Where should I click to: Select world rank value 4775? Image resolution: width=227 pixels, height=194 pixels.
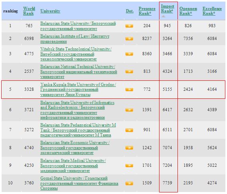coord(29,54)
